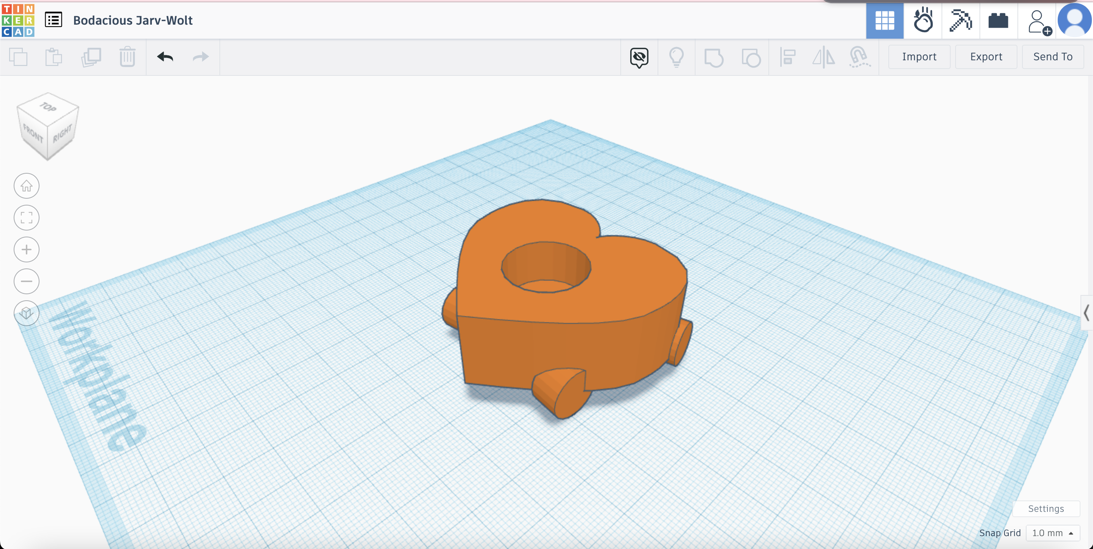
Task: Open workplane Settings button
Action: point(1046,508)
